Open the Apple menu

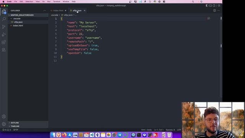click(3, 2)
